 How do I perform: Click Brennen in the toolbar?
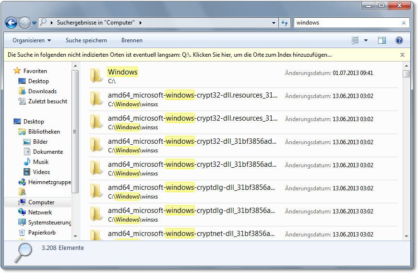(x=131, y=40)
